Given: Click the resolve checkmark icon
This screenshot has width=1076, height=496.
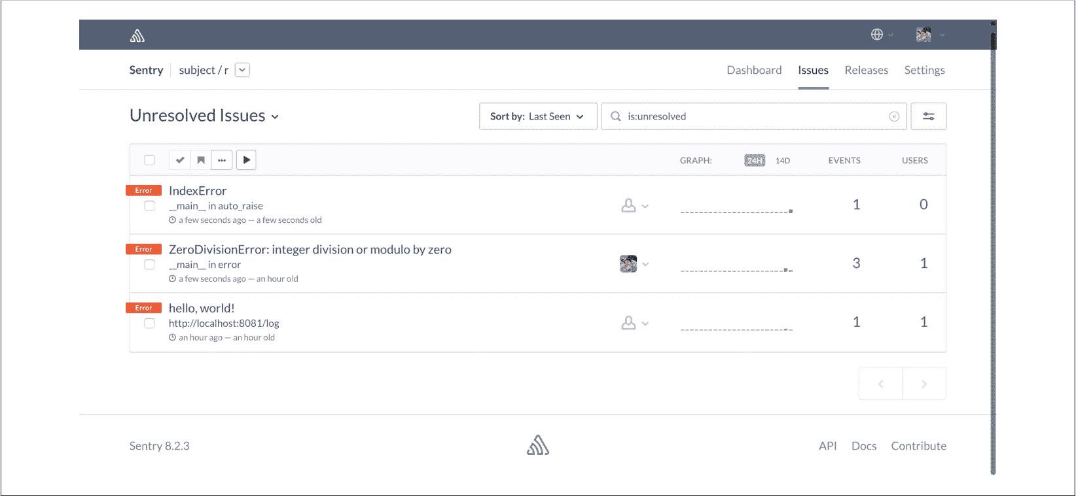Looking at the screenshot, I should pyautogui.click(x=180, y=160).
